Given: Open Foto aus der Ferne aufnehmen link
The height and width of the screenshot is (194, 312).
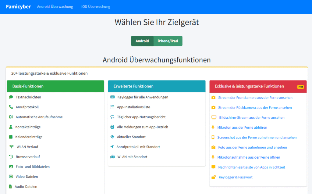Looking at the screenshot, I should 253,147.
